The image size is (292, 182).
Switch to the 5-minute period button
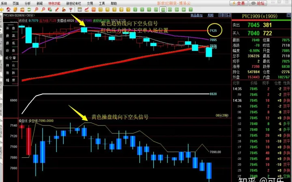(x=149, y=9)
